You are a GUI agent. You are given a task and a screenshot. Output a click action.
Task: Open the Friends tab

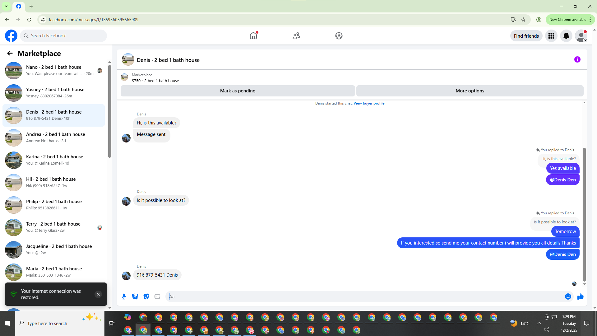click(296, 36)
